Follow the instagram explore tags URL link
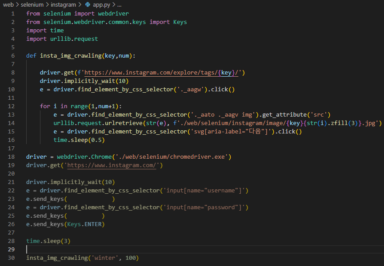This screenshot has width=384, height=266. pos(161,73)
